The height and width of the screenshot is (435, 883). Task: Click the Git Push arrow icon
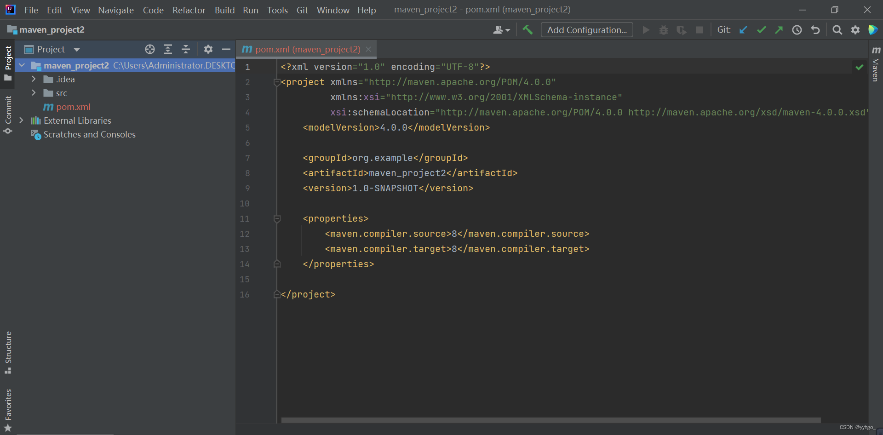pyautogui.click(x=779, y=30)
